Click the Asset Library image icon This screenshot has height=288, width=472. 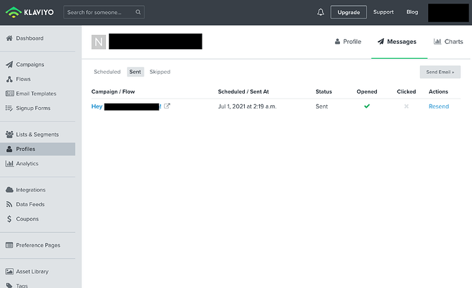tap(10, 272)
